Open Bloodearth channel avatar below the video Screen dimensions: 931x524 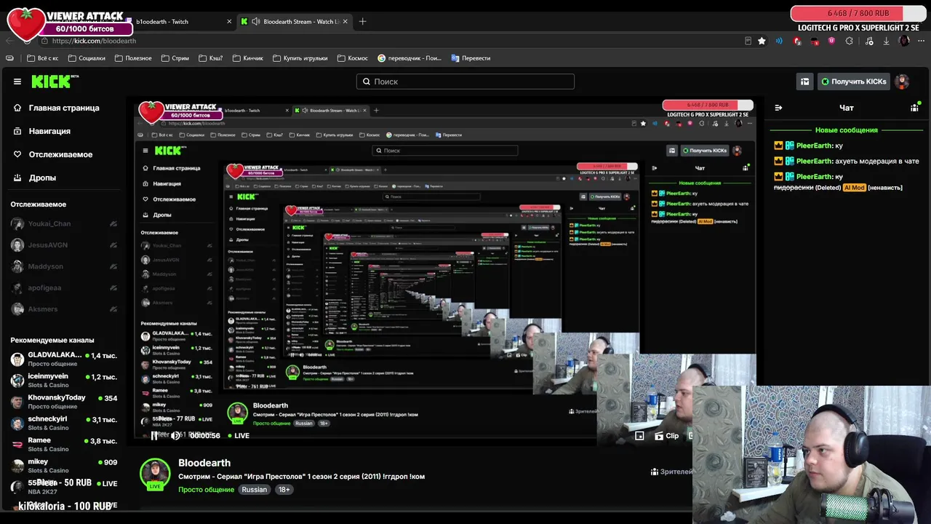(x=155, y=474)
